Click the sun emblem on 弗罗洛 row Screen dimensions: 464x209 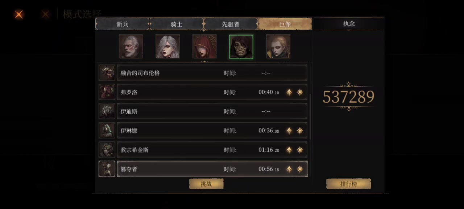(300, 92)
